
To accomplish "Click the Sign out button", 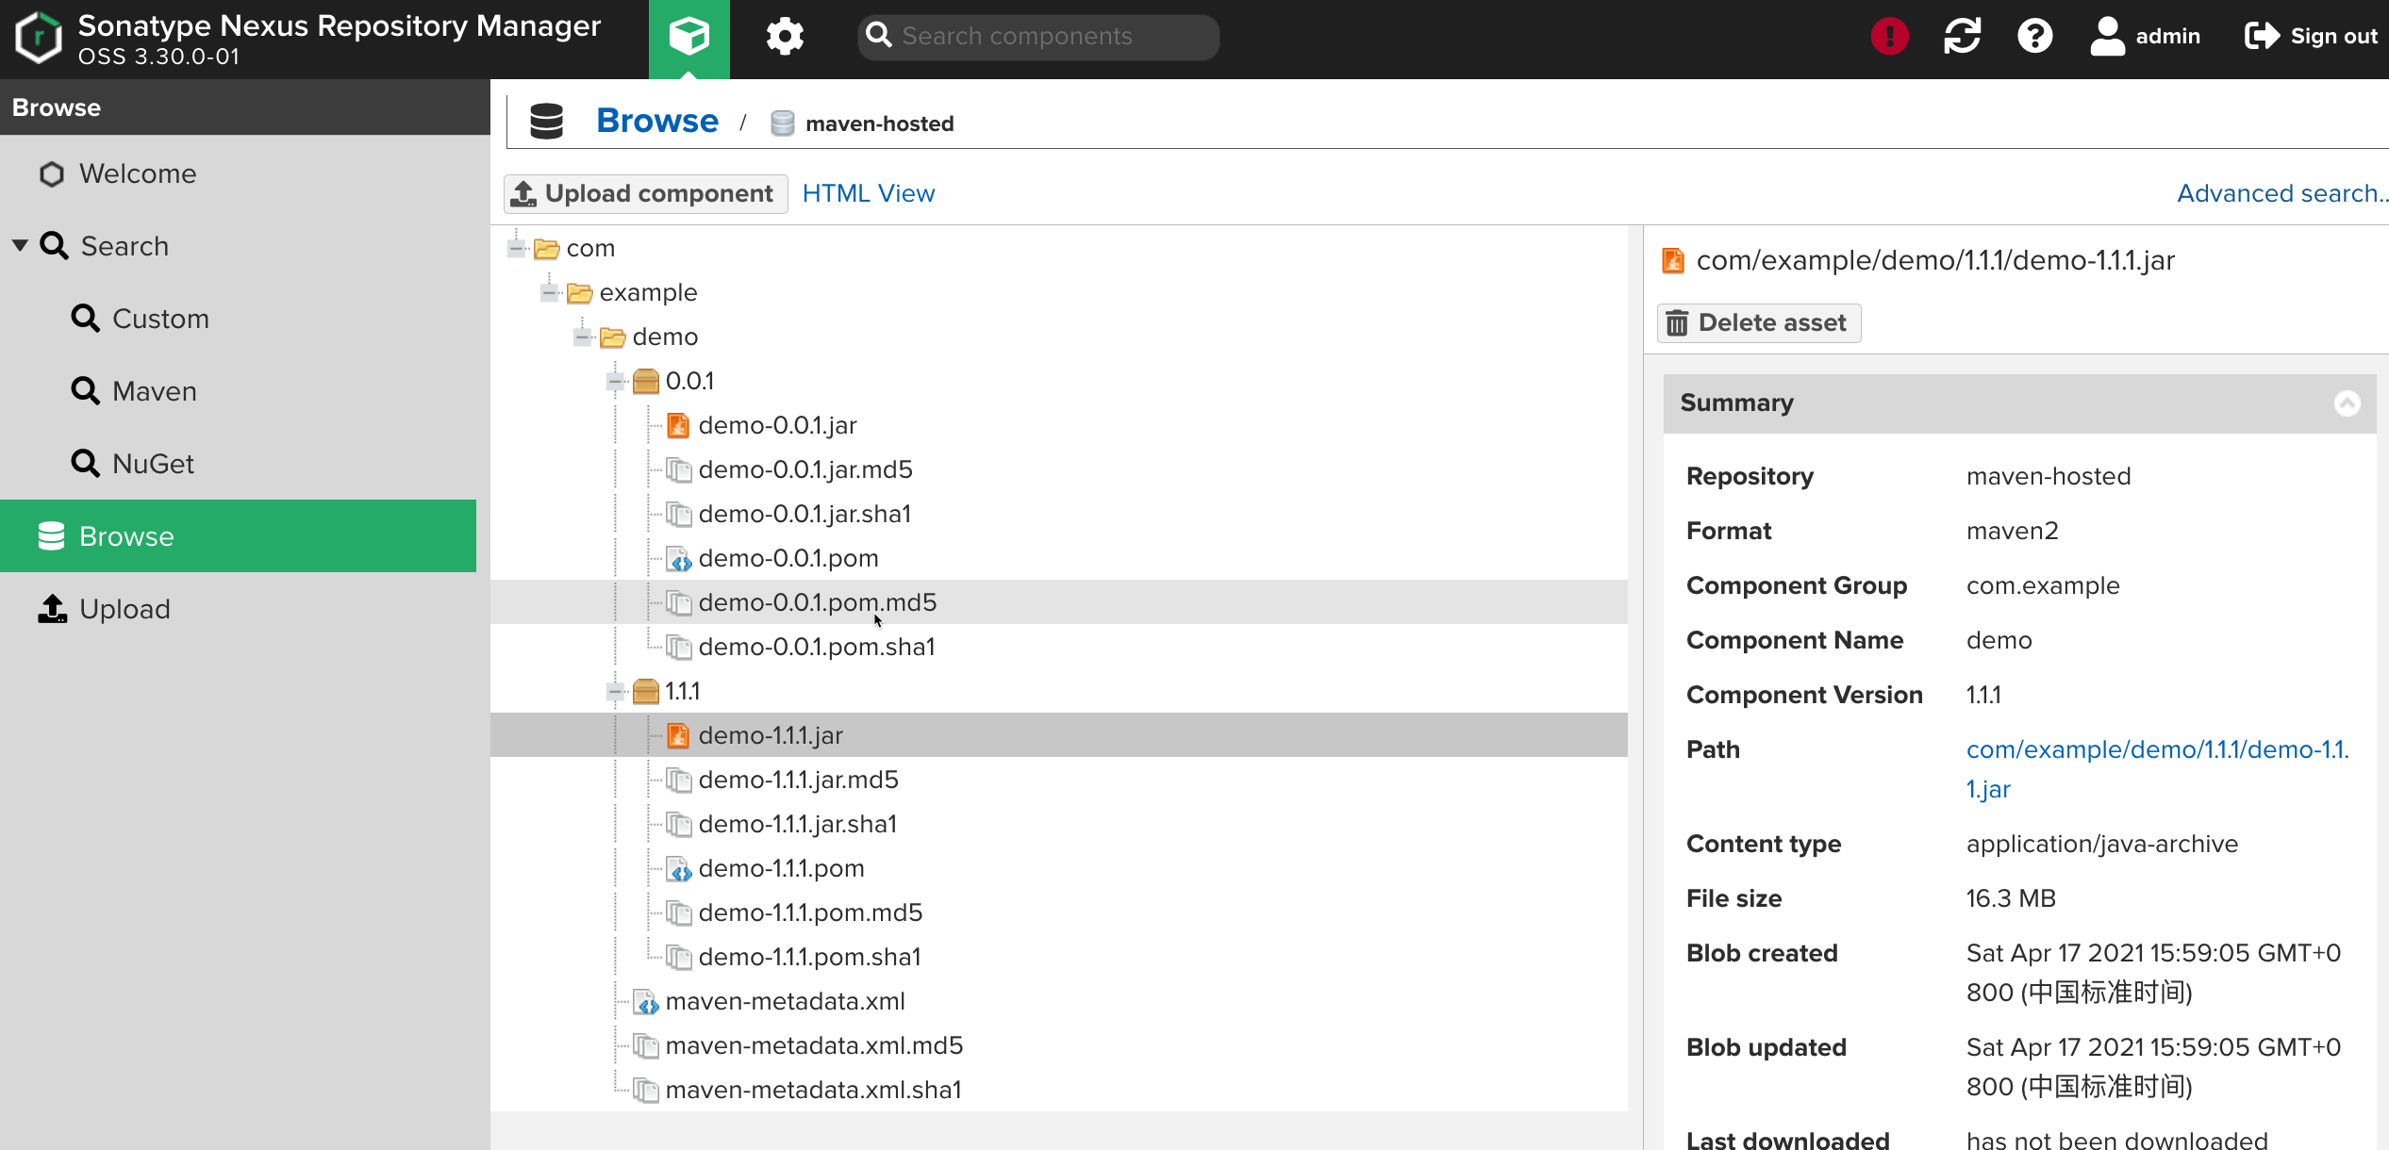I will 2312,37.
